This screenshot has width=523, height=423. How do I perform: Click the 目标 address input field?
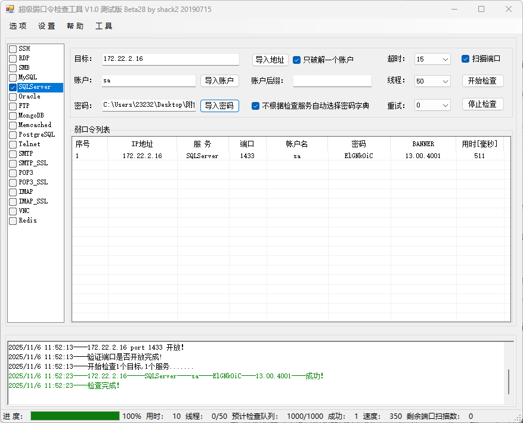tap(170, 59)
